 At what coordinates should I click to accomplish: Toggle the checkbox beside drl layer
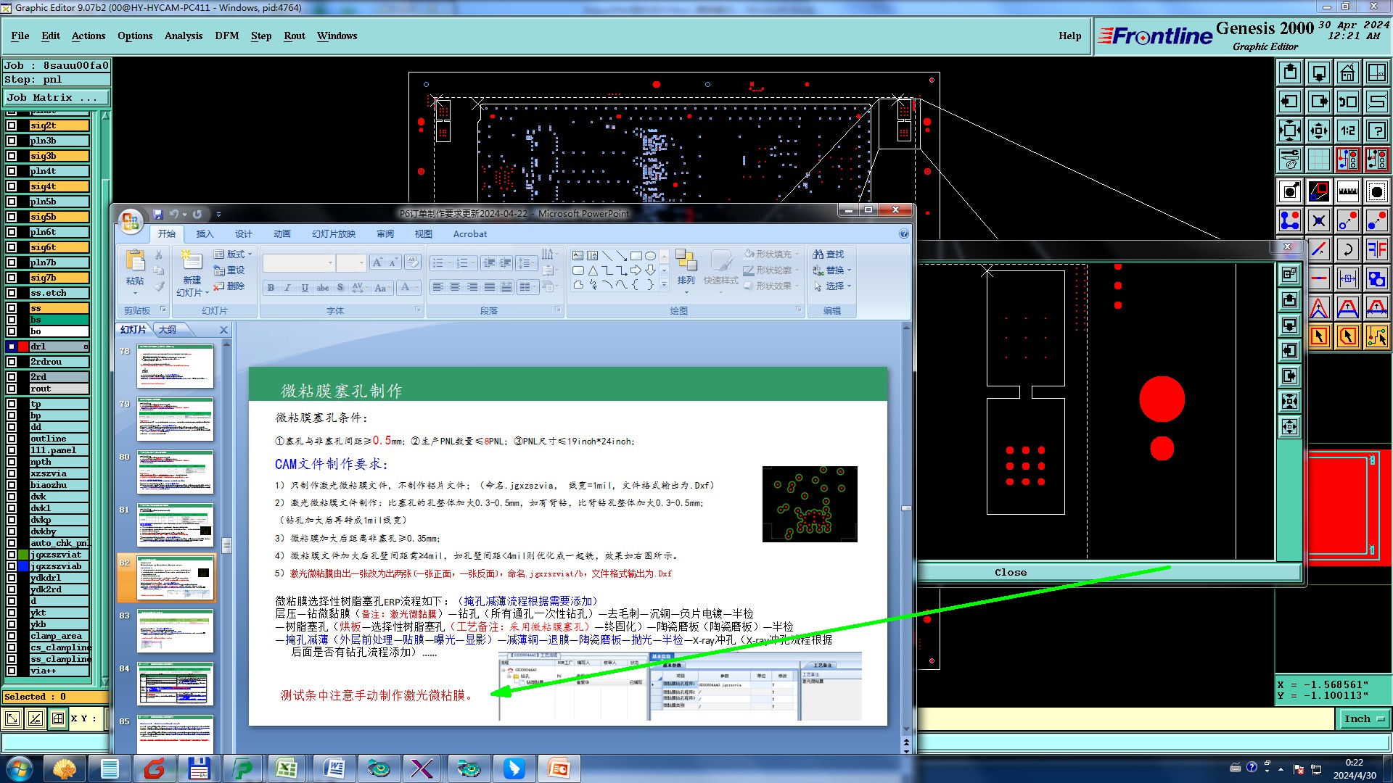12,347
